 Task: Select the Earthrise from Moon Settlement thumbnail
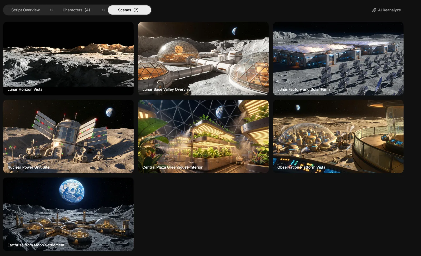68,210
